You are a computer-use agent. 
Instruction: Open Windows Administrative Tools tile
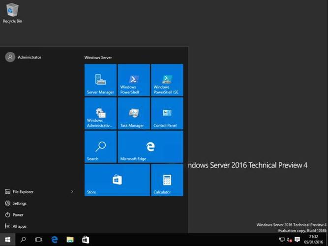(100, 114)
